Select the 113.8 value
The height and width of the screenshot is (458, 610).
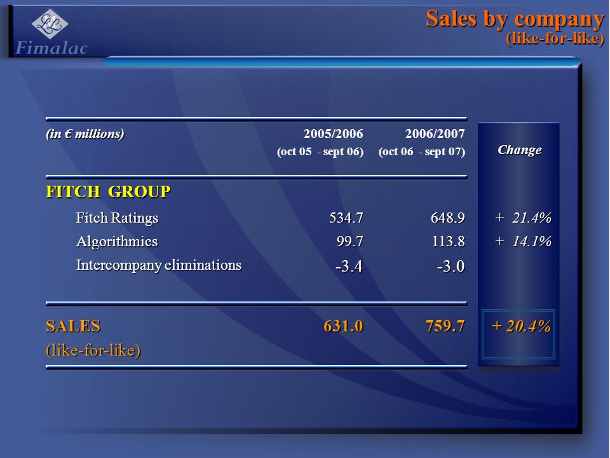(449, 242)
